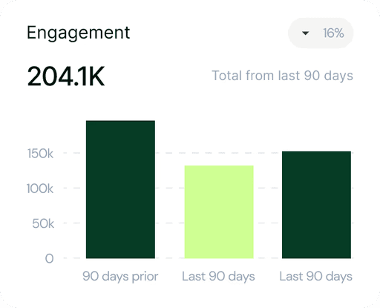The height and width of the screenshot is (308, 380).
Task: Click the top of the tallest bar
Action: pyautogui.click(x=120, y=121)
